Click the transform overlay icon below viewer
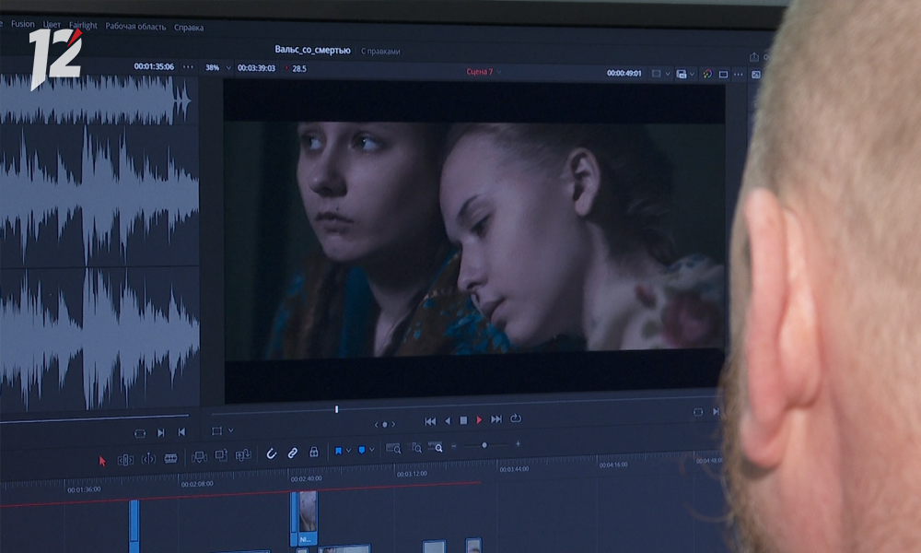 click(x=216, y=430)
